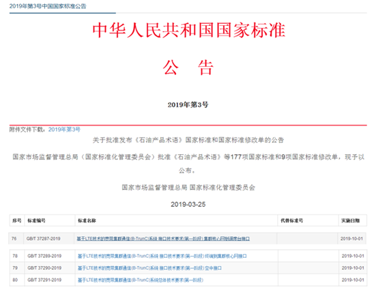
Task: Click the 标准名称 column header
Action: pos(87,220)
